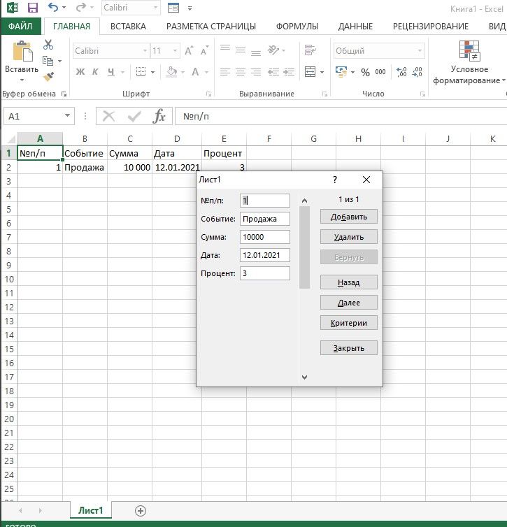Click the Событие input field
Image resolution: width=507 pixels, height=527 pixels.
[264, 219]
